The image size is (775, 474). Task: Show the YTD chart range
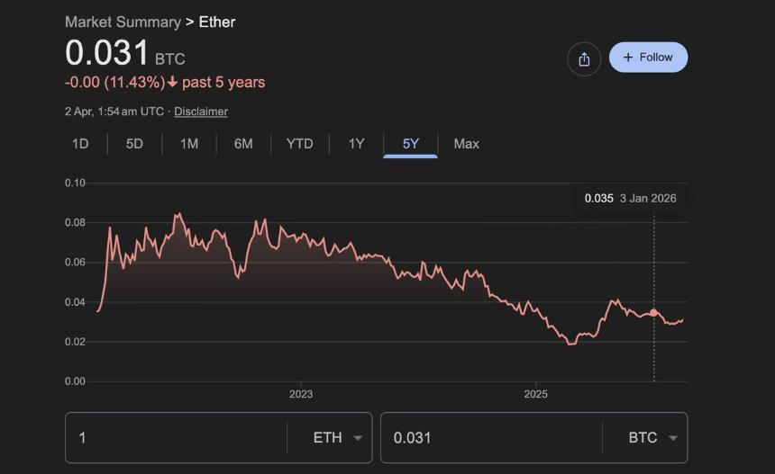click(x=299, y=144)
